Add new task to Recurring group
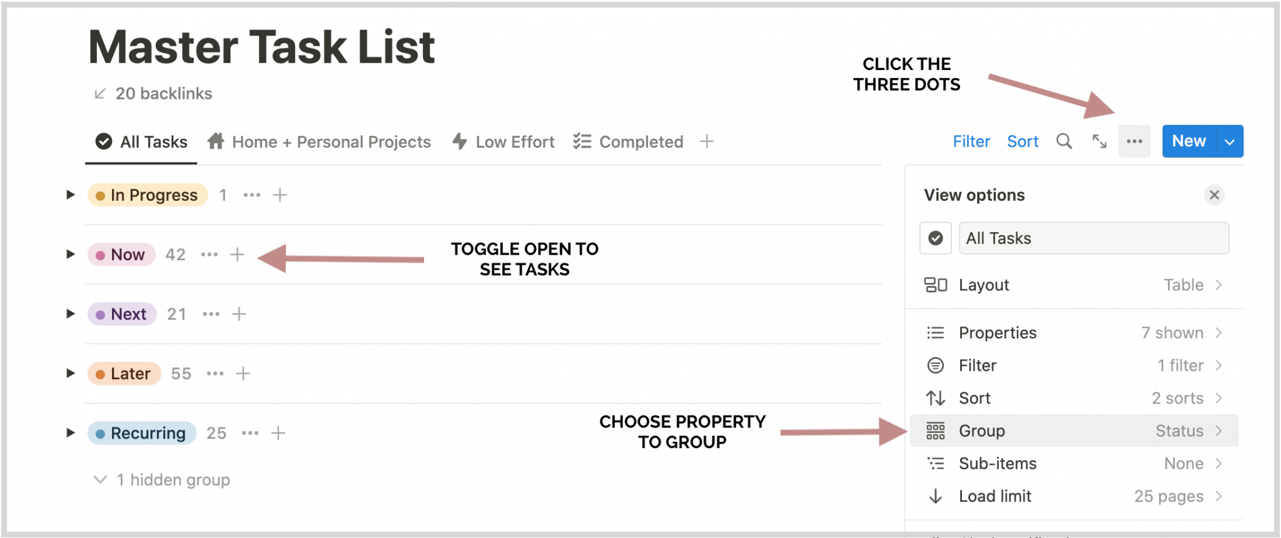Image resolution: width=1281 pixels, height=538 pixels. coord(278,433)
